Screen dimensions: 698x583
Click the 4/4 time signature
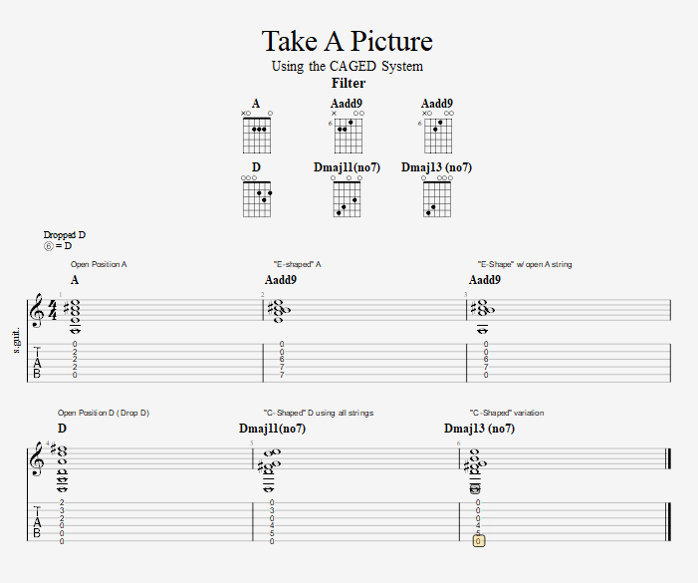pos(53,310)
